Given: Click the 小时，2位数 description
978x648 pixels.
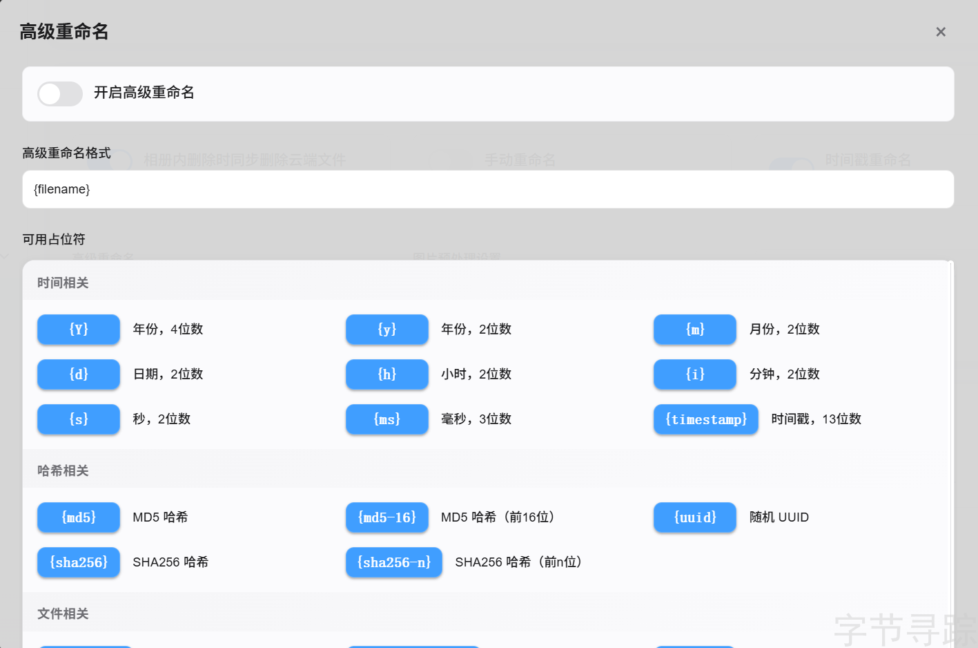Looking at the screenshot, I should pos(476,374).
